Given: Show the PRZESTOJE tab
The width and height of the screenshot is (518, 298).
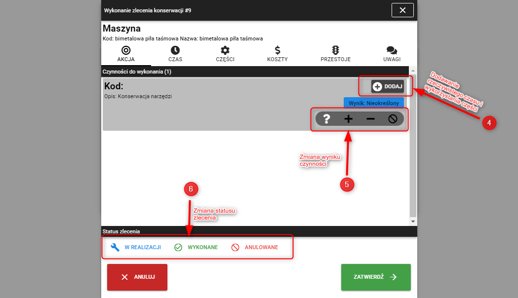Looking at the screenshot, I should pyautogui.click(x=335, y=54).
